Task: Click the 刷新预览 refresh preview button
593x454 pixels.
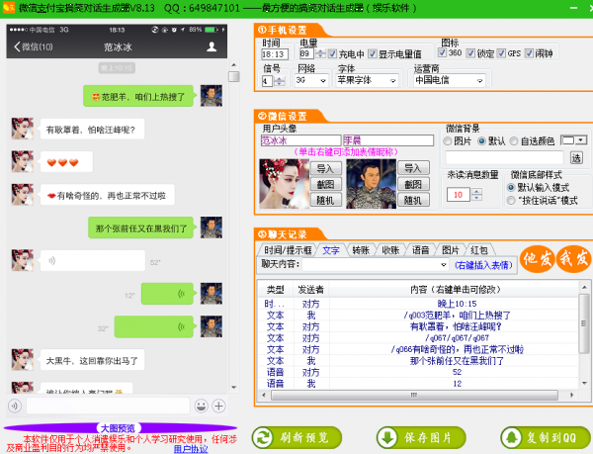Action: click(x=297, y=438)
